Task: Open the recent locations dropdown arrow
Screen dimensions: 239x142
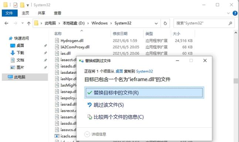Action: pyautogui.click(x=23, y=23)
